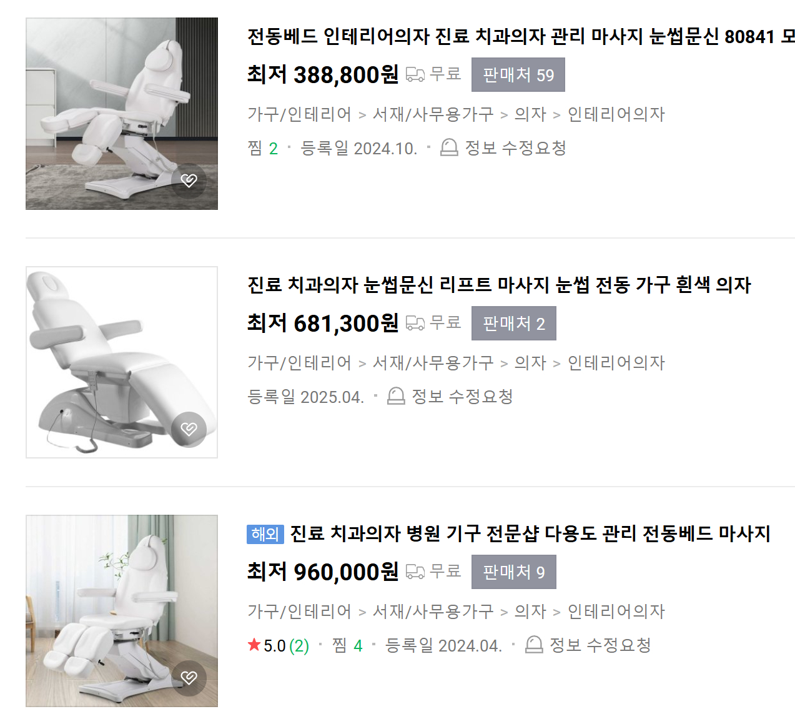Toggle wishlist heart on 960,000원 chair image

coord(189,678)
